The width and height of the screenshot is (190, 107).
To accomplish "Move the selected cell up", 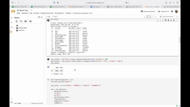I will point(157,20).
